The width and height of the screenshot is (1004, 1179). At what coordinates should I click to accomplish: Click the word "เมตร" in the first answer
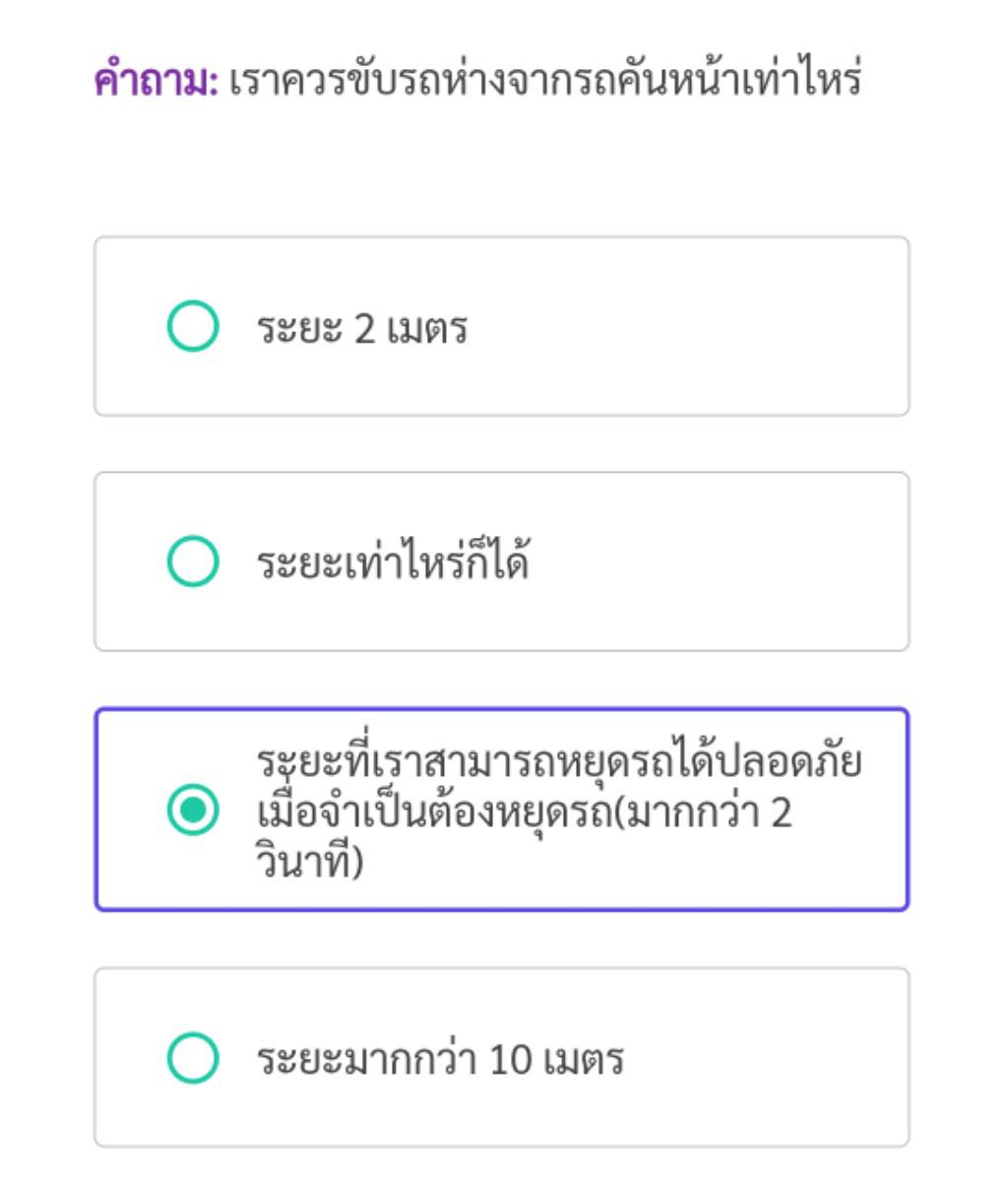click(x=427, y=329)
